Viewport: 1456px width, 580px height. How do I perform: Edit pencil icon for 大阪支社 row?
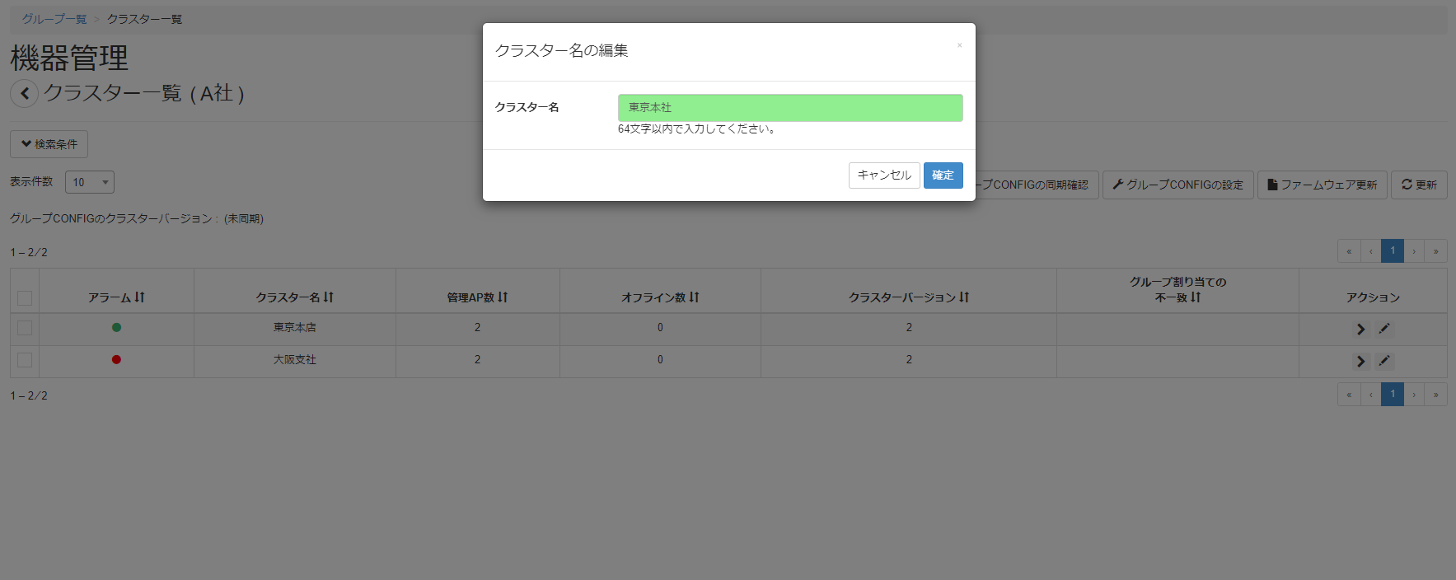click(x=1384, y=361)
